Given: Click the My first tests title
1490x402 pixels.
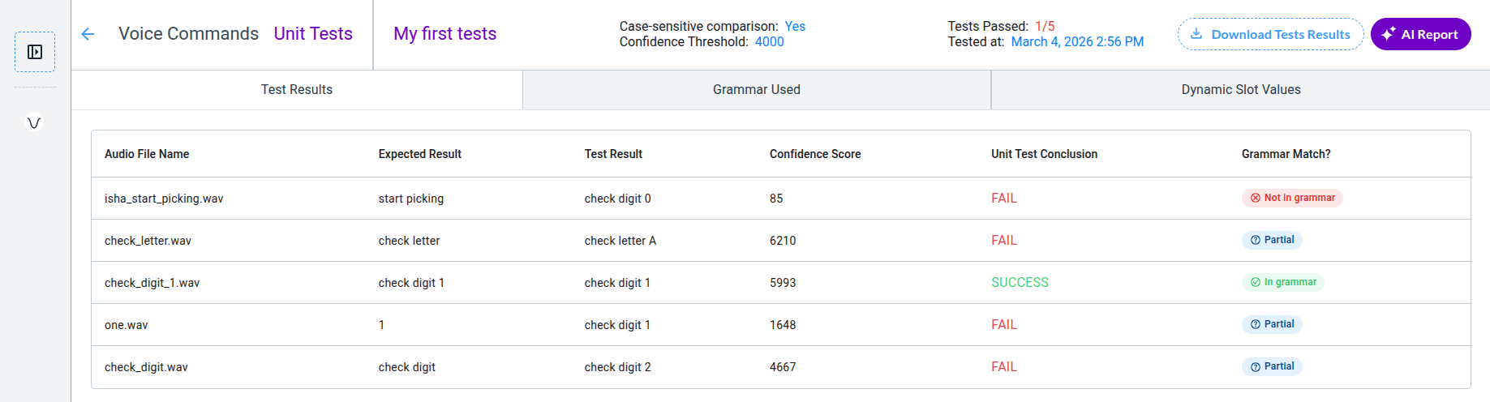Looking at the screenshot, I should pos(444,34).
